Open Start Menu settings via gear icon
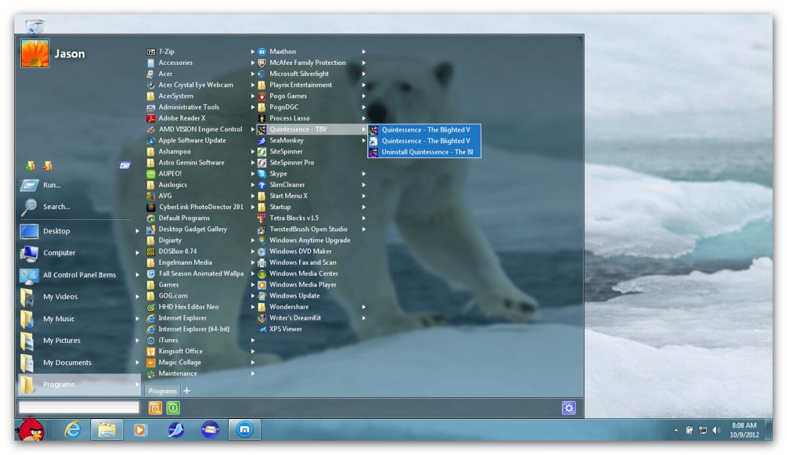Viewport: 787px width, 455px height. 569,407
